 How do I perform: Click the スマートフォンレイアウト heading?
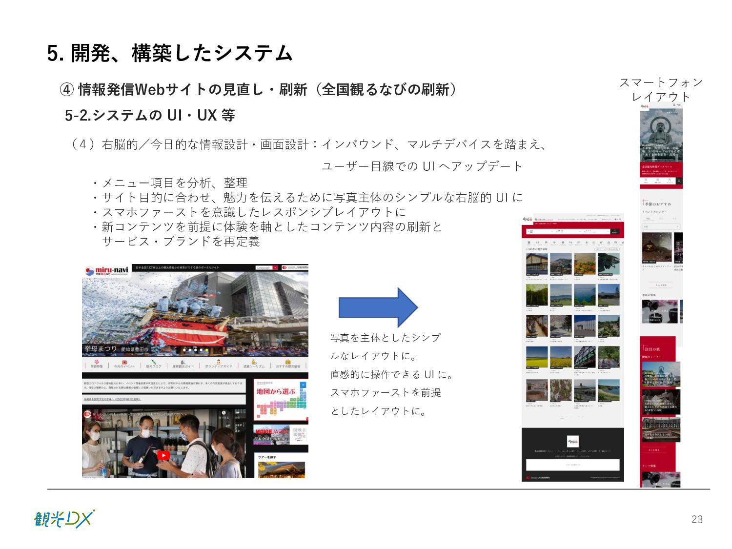661,89
